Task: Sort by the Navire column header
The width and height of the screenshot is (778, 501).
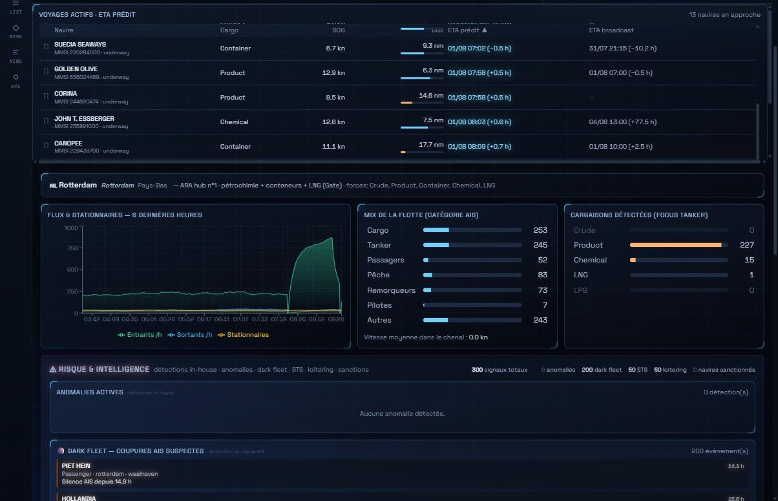Action: pos(64,30)
